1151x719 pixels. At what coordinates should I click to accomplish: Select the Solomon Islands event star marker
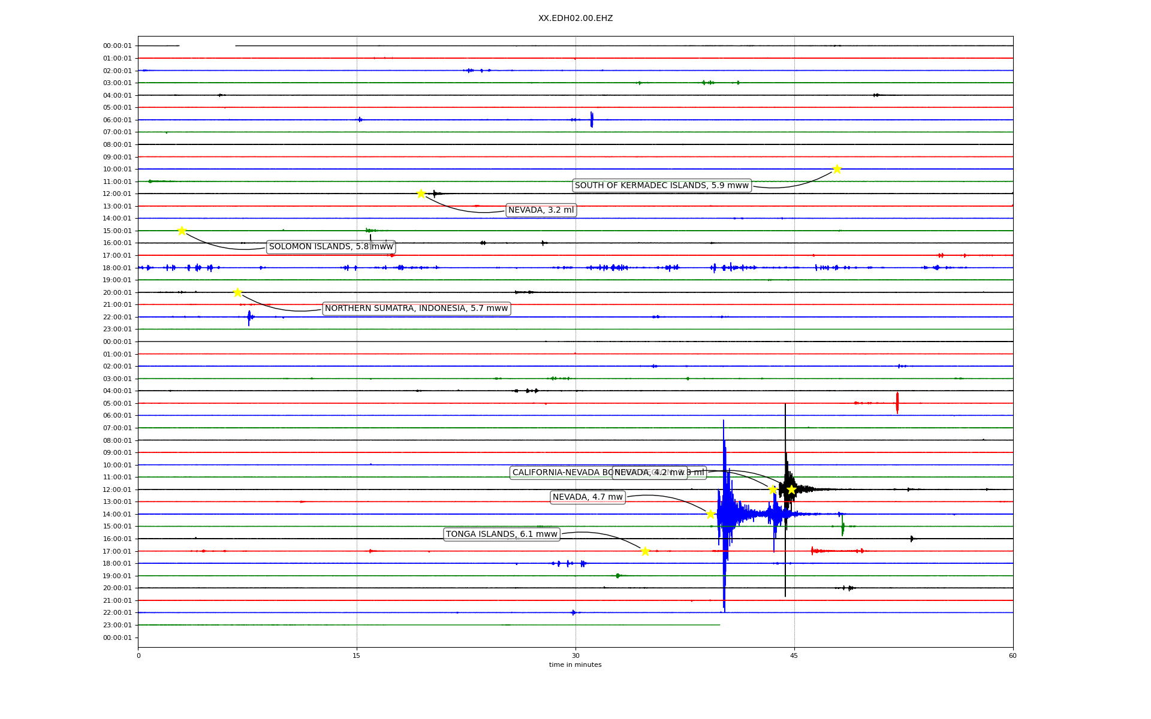pos(182,231)
